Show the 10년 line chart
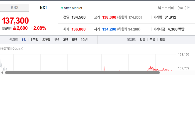 click(84, 40)
